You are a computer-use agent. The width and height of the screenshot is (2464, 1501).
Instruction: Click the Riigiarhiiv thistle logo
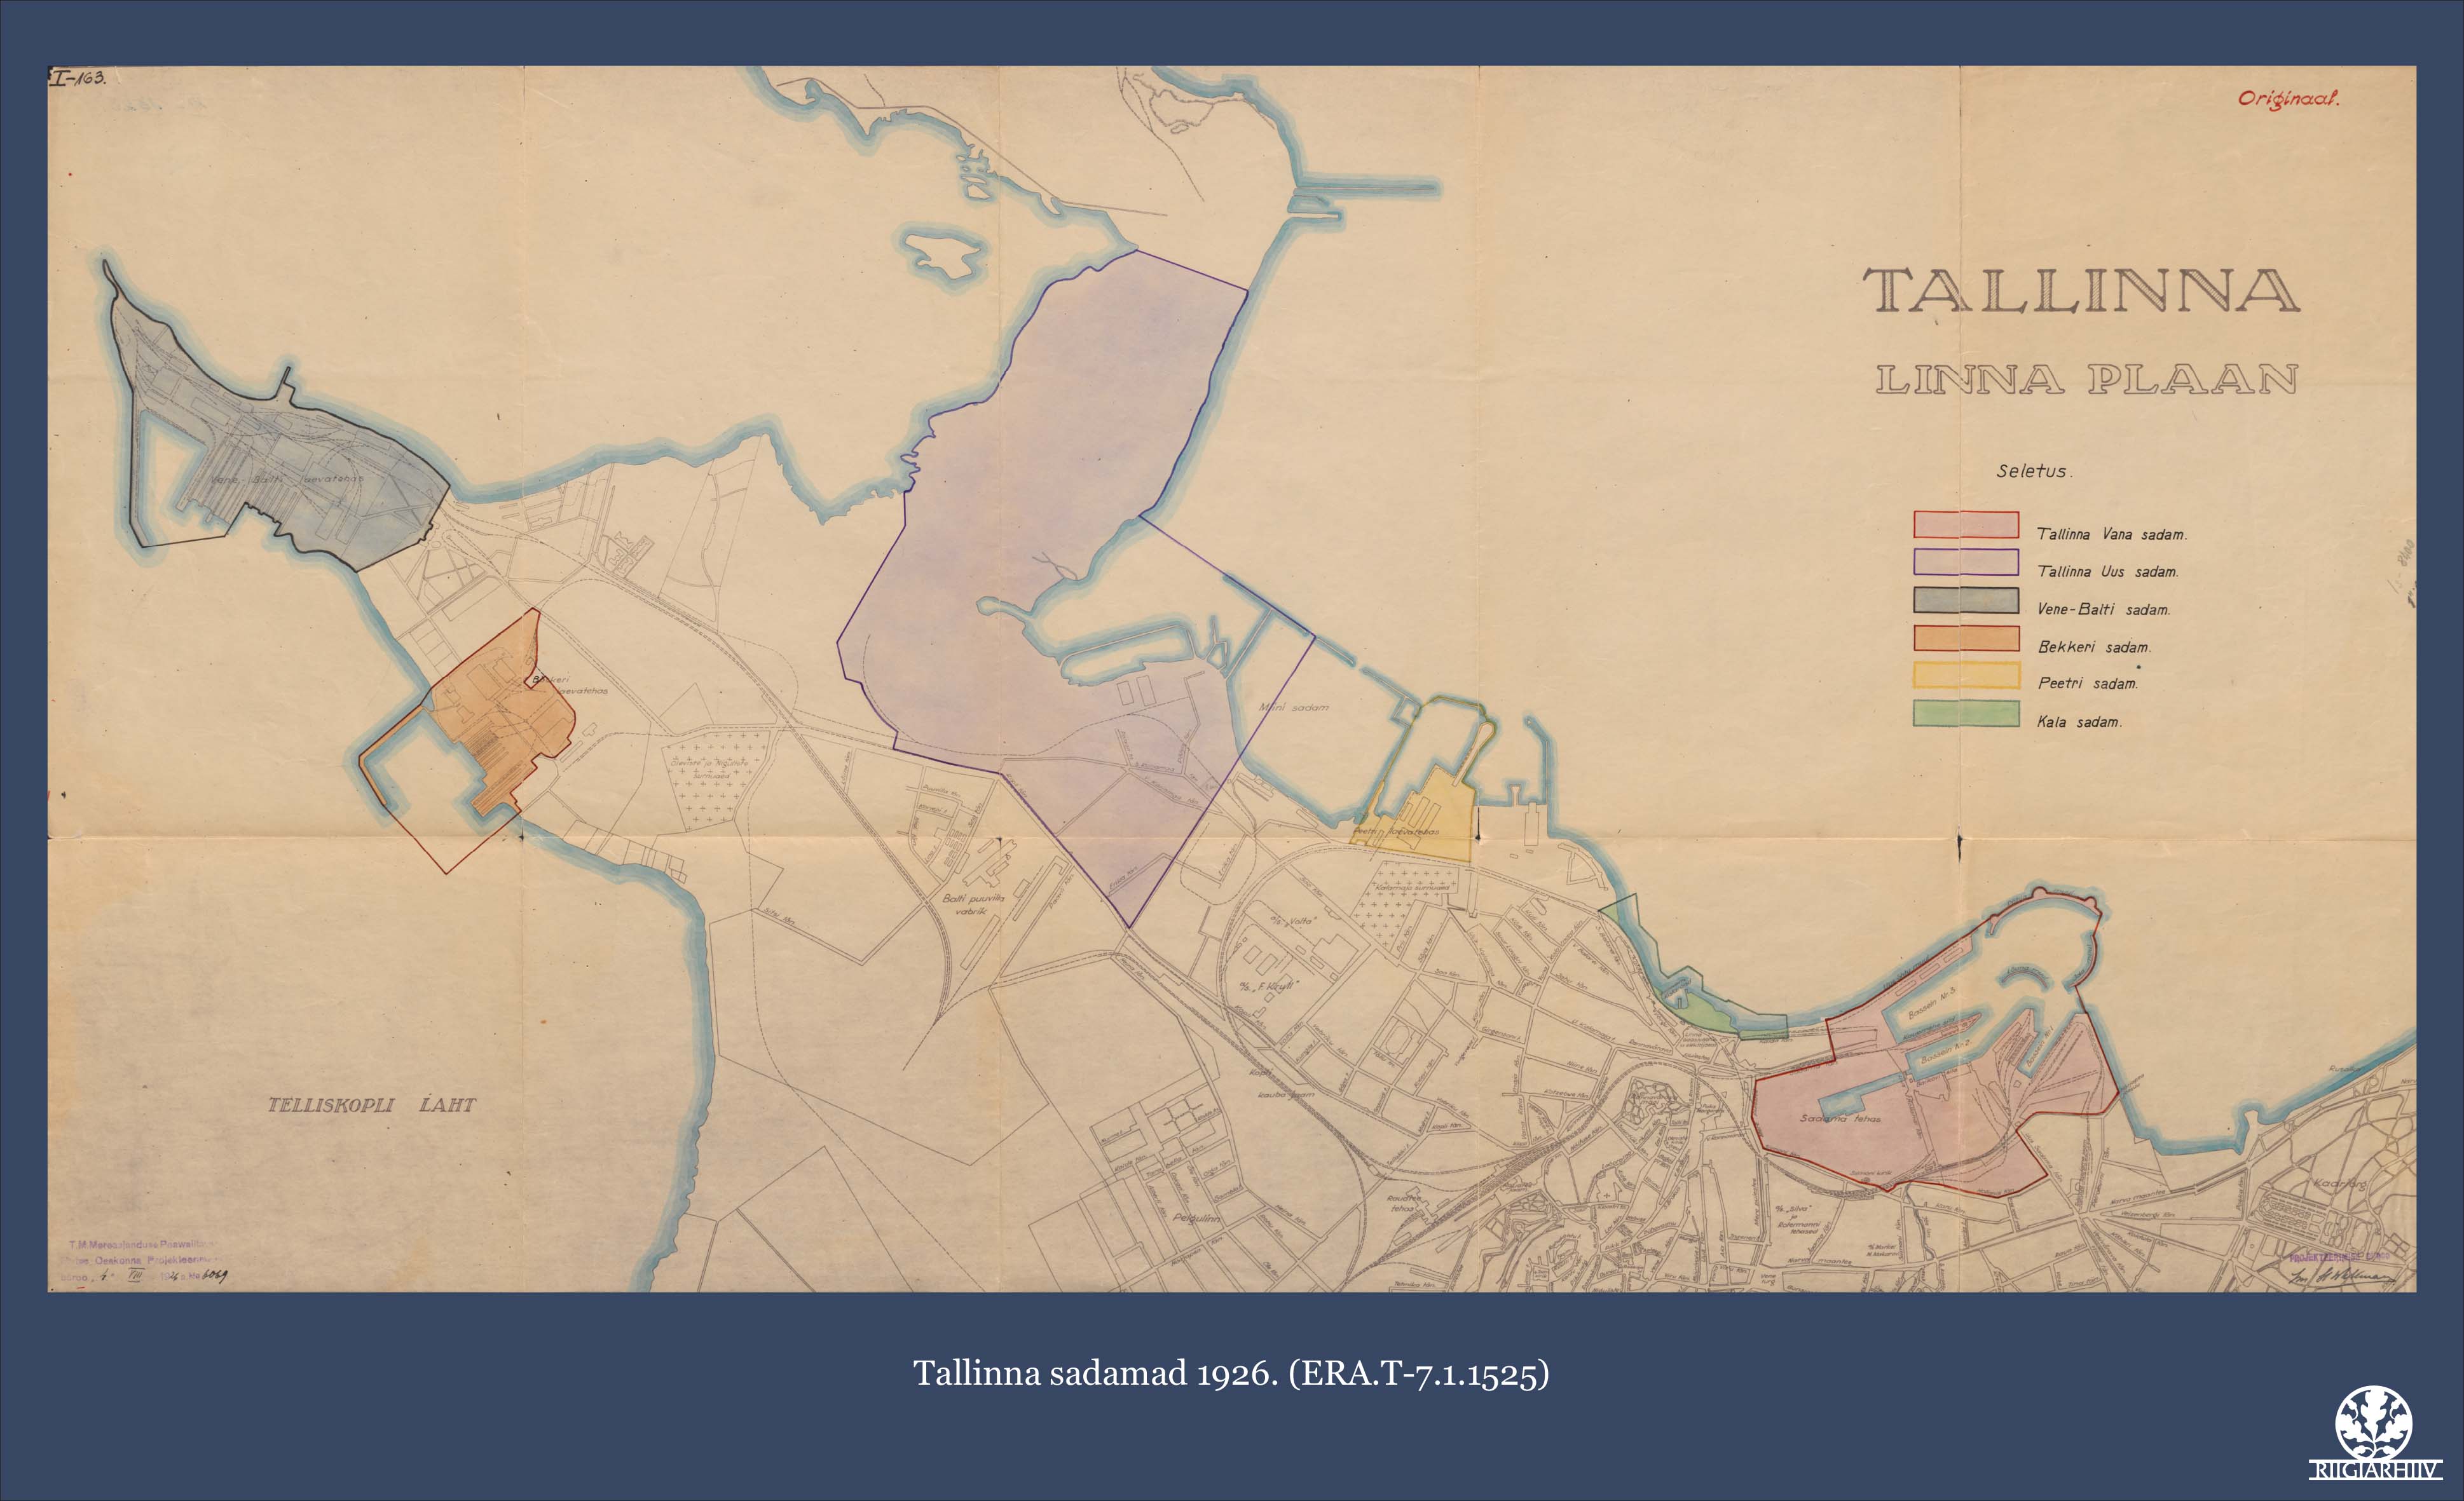(x=2373, y=1422)
